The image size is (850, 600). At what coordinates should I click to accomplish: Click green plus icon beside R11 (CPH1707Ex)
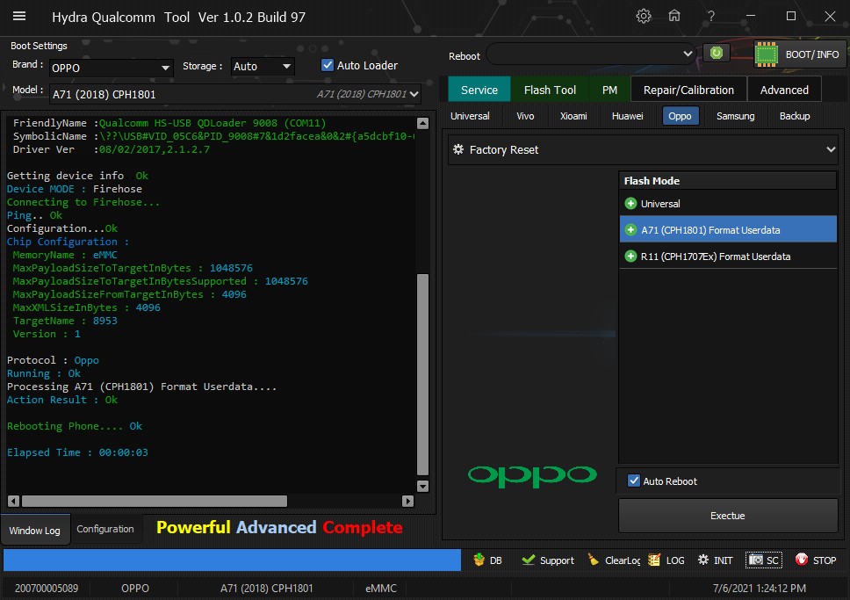tap(630, 257)
